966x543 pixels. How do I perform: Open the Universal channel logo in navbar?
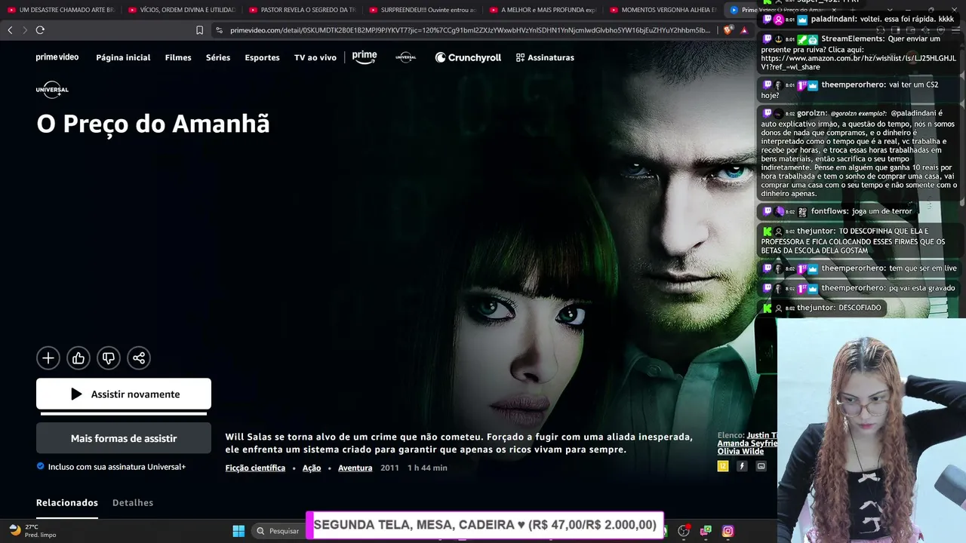coord(406,57)
